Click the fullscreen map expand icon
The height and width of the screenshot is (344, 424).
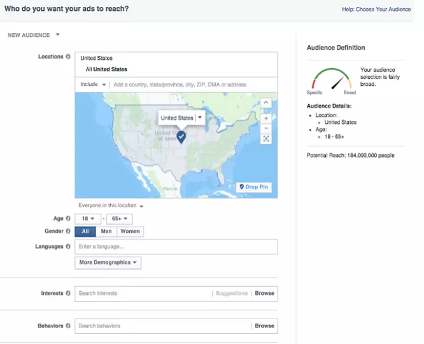[x=265, y=139]
